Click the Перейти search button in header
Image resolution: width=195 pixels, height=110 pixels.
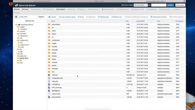pyautogui.click(x=170, y=5)
